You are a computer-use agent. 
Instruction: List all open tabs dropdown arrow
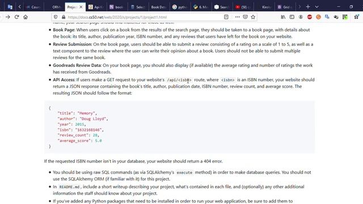point(316,7)
